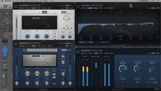Select the high-shelf band icon in EQ
Image resolution: width=161 pixels, height=91 pixels.
pos(140,11)
